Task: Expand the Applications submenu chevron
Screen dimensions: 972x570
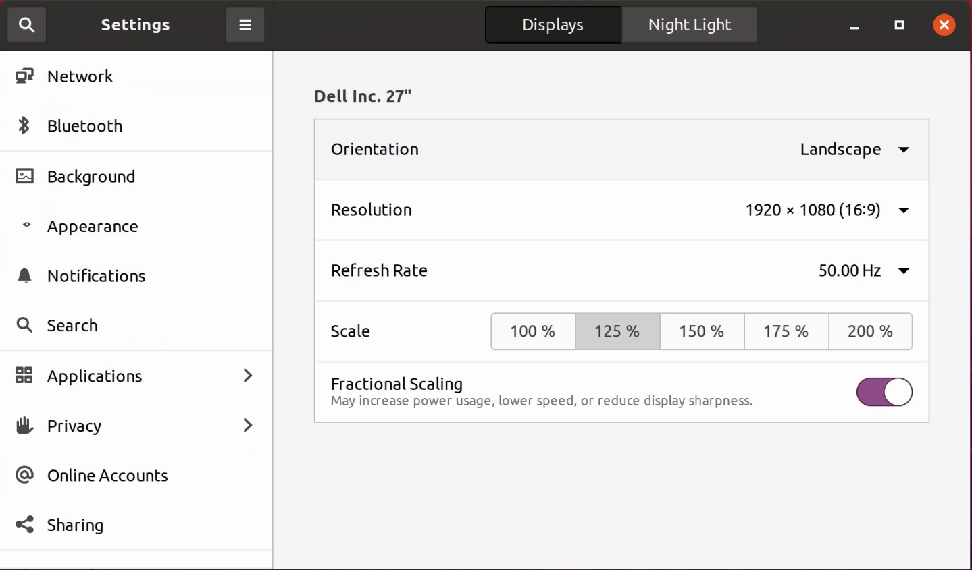Action: (248, 375)
